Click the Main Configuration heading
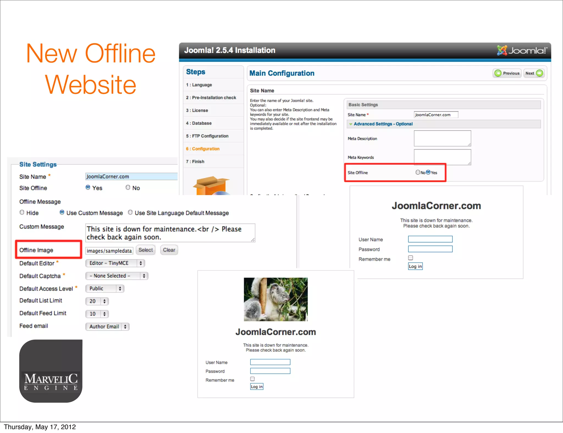Screen dimensions: 563x433 pyautogui.click(x=282, y=73)
